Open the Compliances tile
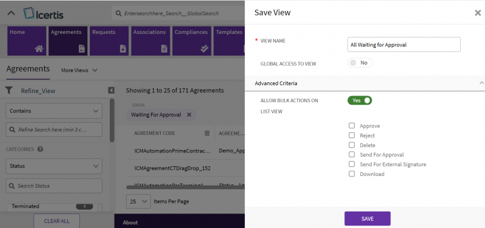485x228 pixels. 192,41
